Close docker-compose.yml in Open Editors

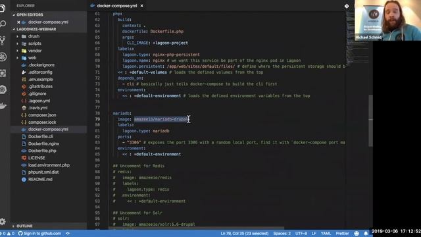[18, 22]
